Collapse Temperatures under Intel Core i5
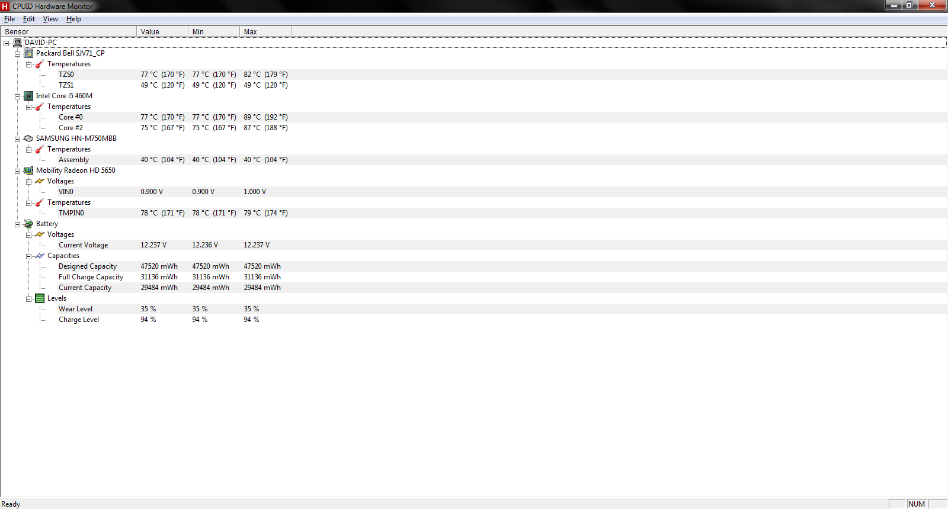 (x=28, y=107)
